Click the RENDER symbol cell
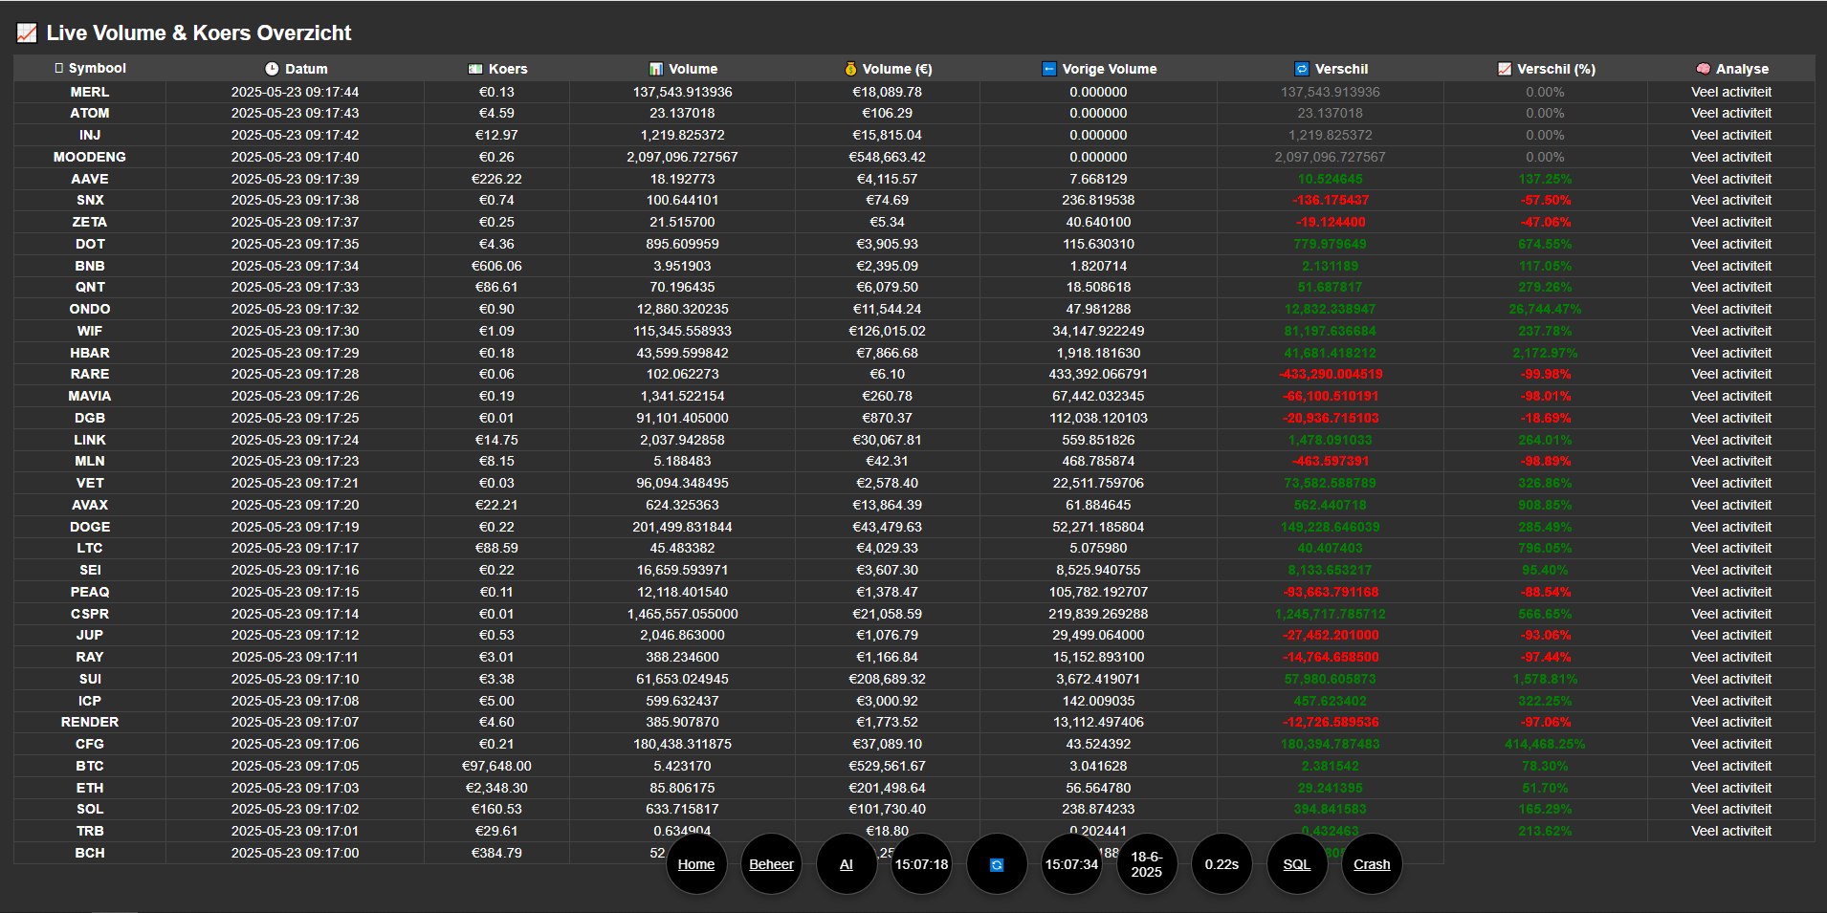The width and height of the screenshot is (1827, 913). pos(90,722)
